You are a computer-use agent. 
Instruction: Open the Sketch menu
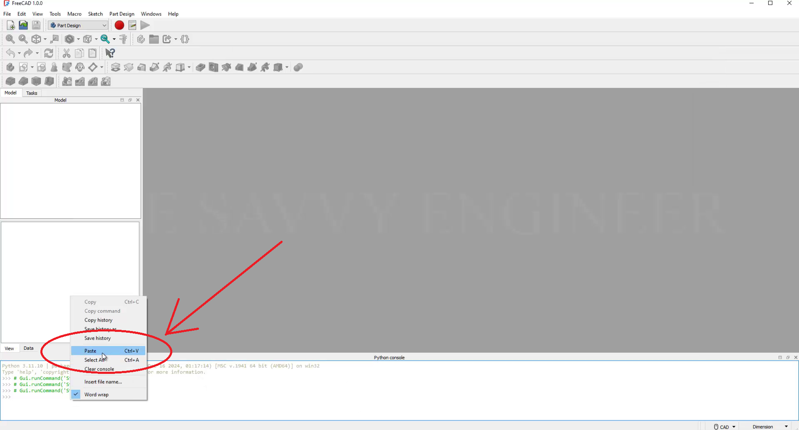95,14
